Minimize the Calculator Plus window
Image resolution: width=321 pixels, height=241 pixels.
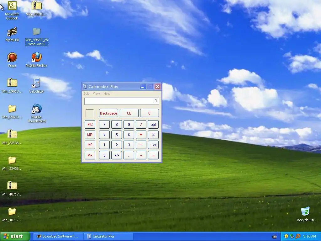(x=143, y=87)
